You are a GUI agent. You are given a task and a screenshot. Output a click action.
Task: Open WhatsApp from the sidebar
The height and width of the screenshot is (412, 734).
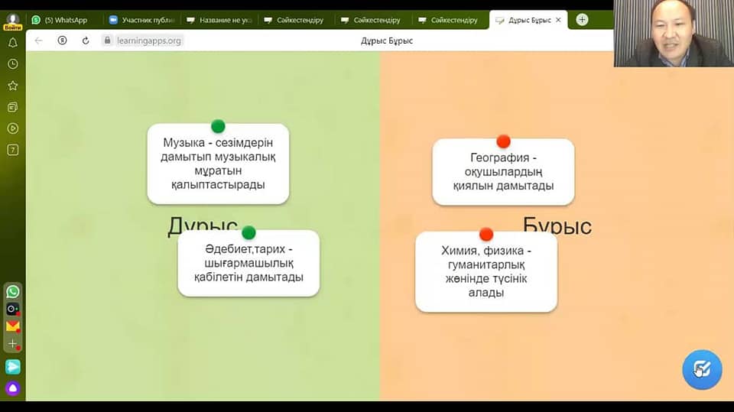[13, 291]
